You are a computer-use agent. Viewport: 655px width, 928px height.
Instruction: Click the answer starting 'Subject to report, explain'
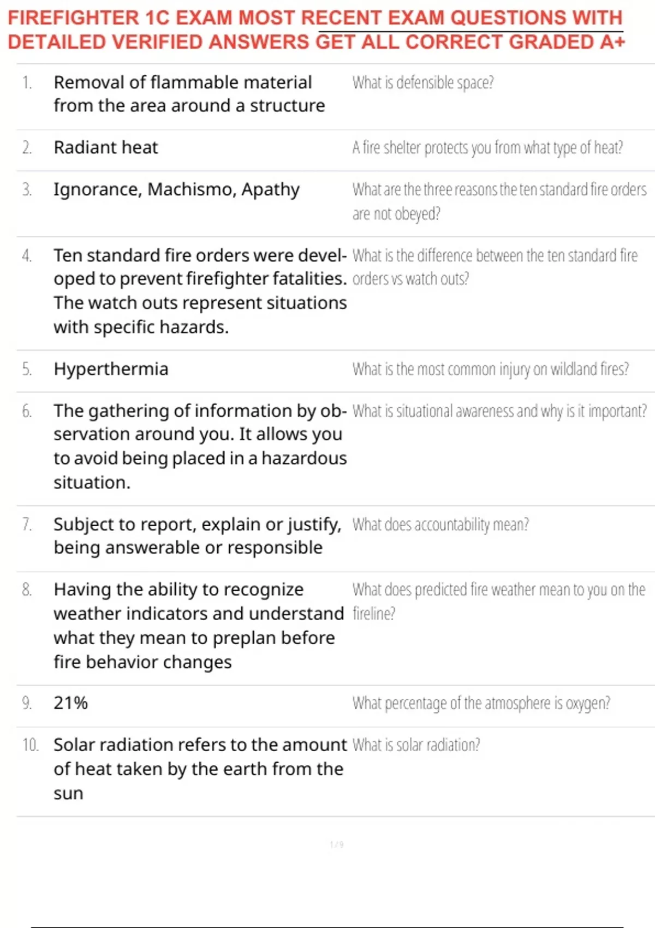(x=197, y=536)
